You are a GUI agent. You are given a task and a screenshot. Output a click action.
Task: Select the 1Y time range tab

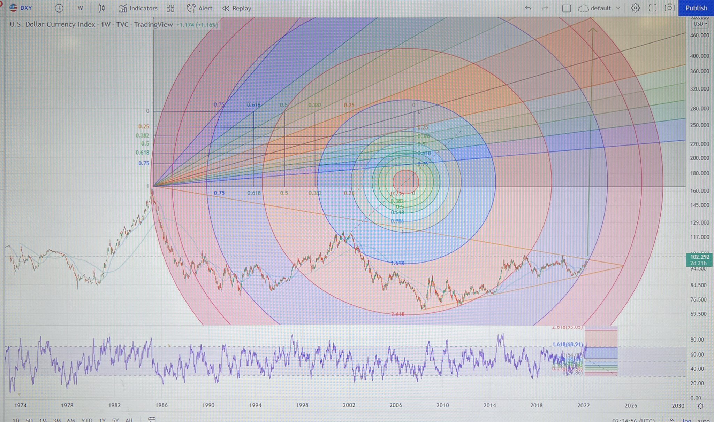[x=103, y=420]
